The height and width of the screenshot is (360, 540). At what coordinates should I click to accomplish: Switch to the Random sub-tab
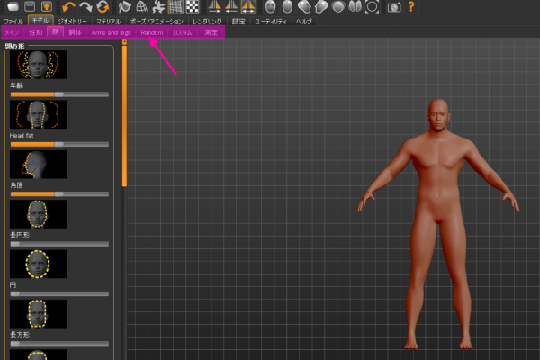point(152,32)
